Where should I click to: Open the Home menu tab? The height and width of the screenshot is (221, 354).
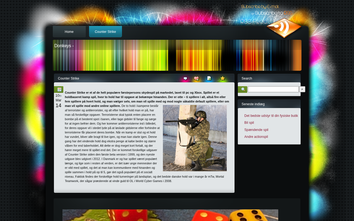69,32
